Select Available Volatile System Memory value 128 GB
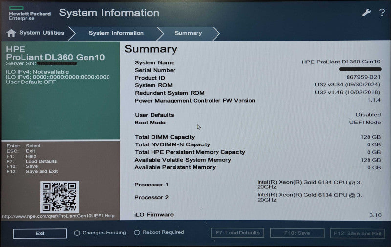 click(x=370, y=160)
